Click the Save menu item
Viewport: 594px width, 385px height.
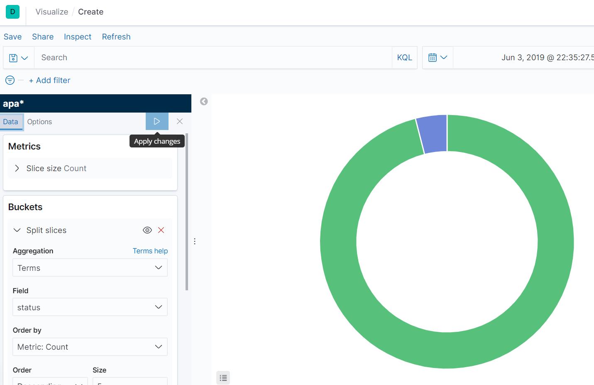[x=12, y=37]
